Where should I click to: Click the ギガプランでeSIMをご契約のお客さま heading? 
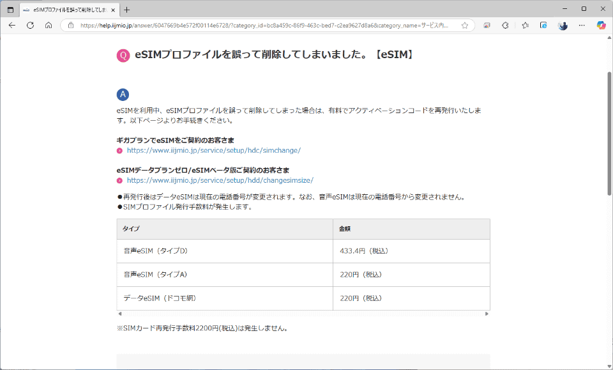pyautogui.click(x=175, y=140)
